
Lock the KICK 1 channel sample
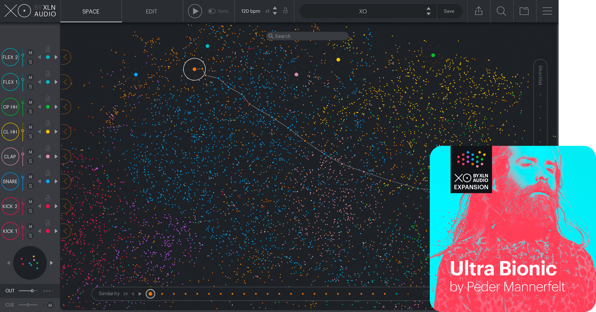coord(48,223)
